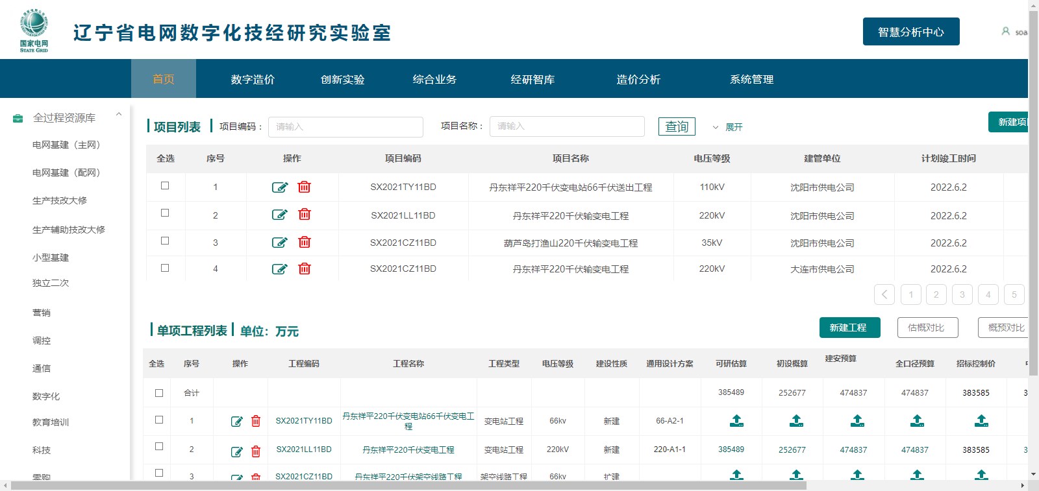Viewport: 1039px width, 491px height.
Task: Upload 招标控制价 file for 66-A2-1 row
Action: click(981, 420)
